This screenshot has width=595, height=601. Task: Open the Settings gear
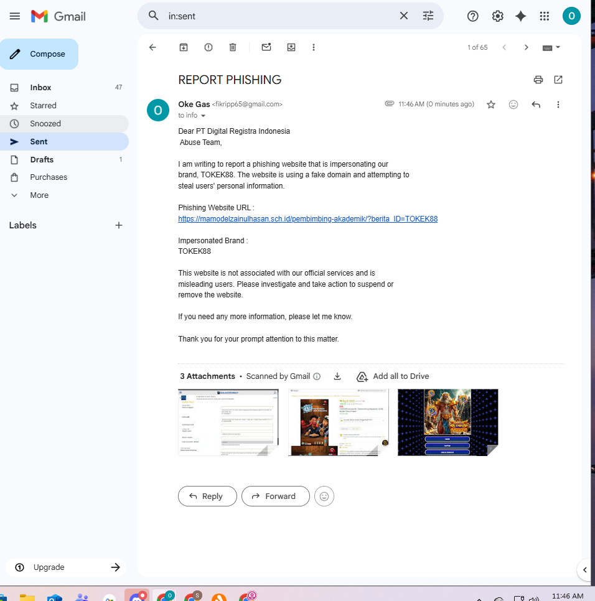(x=498, y=16)
